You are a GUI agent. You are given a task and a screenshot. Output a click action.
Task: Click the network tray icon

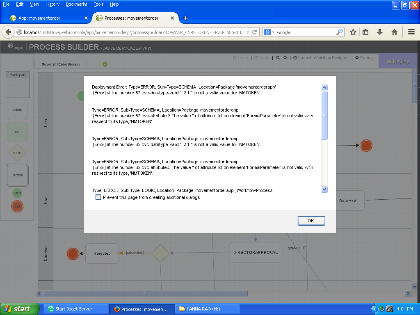pyautogui.click(x=390, y=309)
